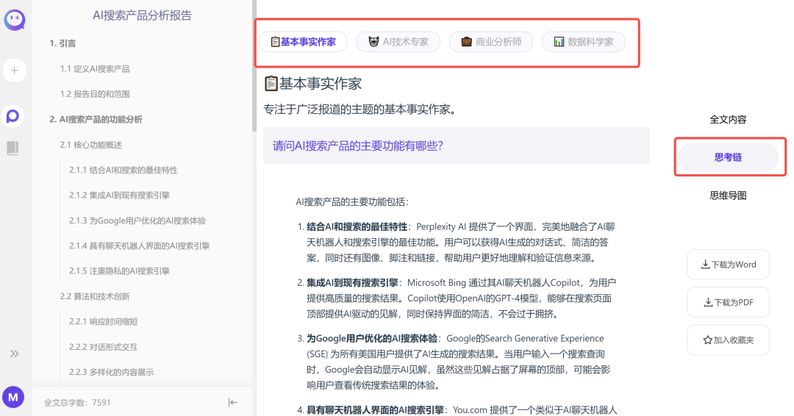794x416 pixels.
Task: Click the plus new item icon
Action: click(x=14, y=71)
